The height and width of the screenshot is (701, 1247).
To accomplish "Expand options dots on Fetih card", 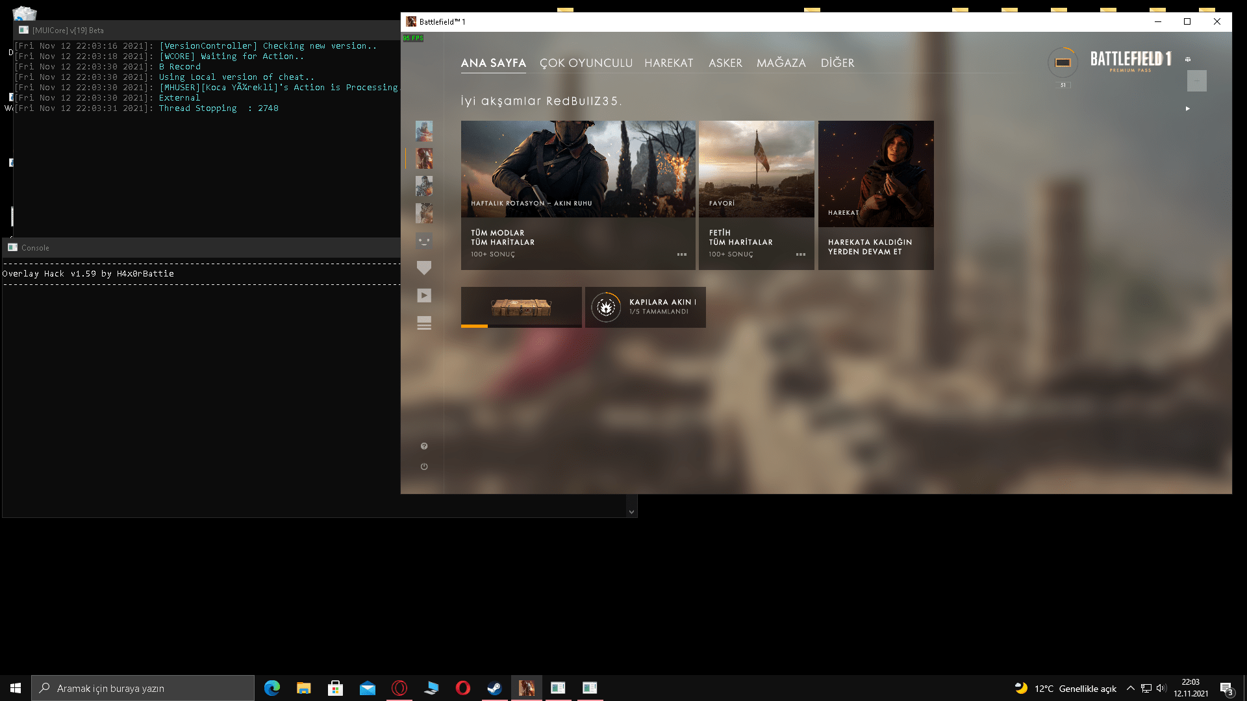I will click(x=801, y=254).
